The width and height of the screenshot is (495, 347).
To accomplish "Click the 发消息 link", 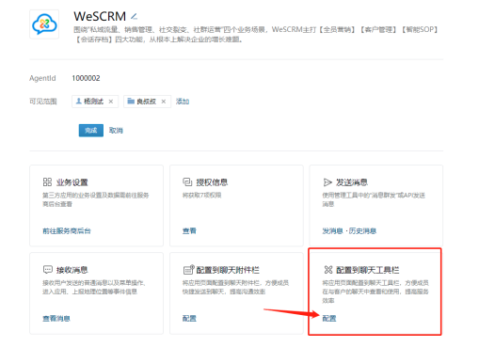I will pos(332,231).
